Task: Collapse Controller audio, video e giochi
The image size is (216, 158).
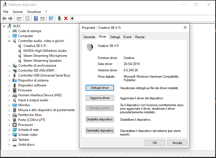Action: (x=9, y=41)
